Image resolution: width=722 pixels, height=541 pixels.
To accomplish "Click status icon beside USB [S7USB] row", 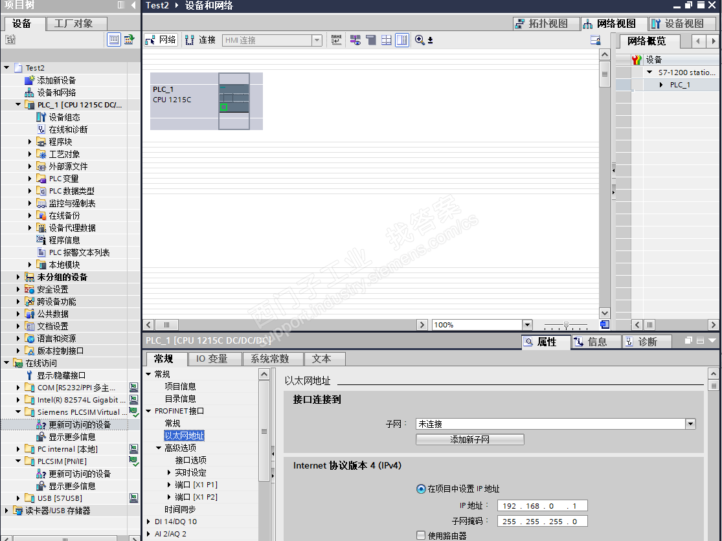I will (x=133, y=498).
